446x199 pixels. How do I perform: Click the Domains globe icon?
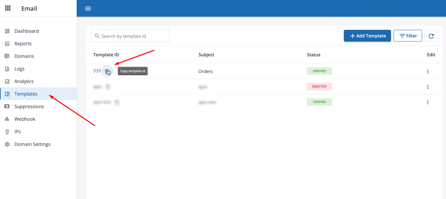tap(7, 56)
